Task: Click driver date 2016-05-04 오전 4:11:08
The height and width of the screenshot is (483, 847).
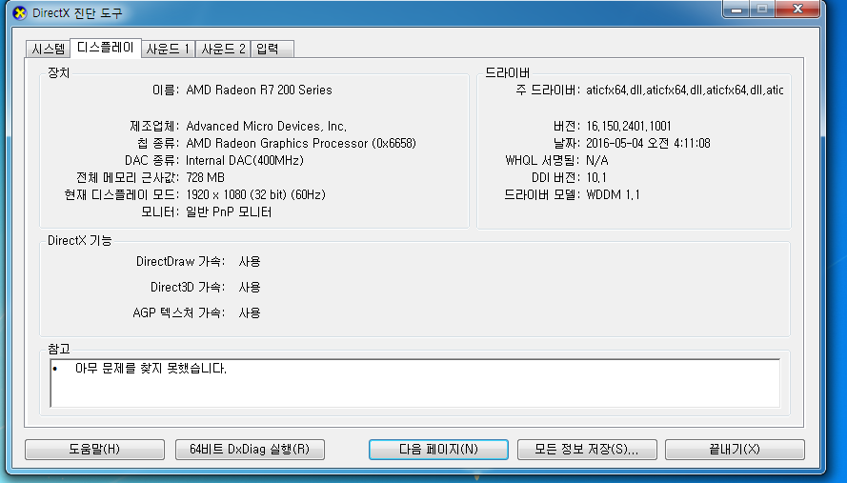Action: click(648, 143)
